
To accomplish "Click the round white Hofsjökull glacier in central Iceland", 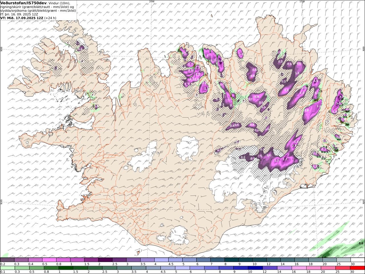I will (187, 148).
